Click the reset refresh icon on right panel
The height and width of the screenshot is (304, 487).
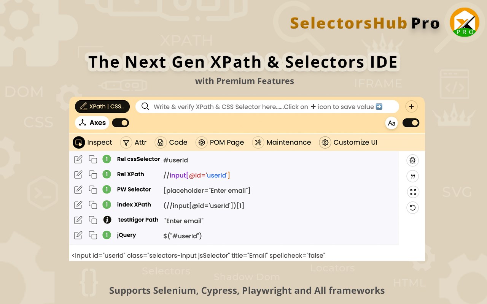click(x=412, y=207)
